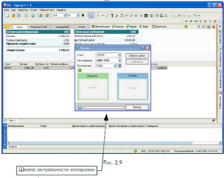The image size is (224, 178).
Task: Click the Запрос цены button
Action: coord(137,55)
